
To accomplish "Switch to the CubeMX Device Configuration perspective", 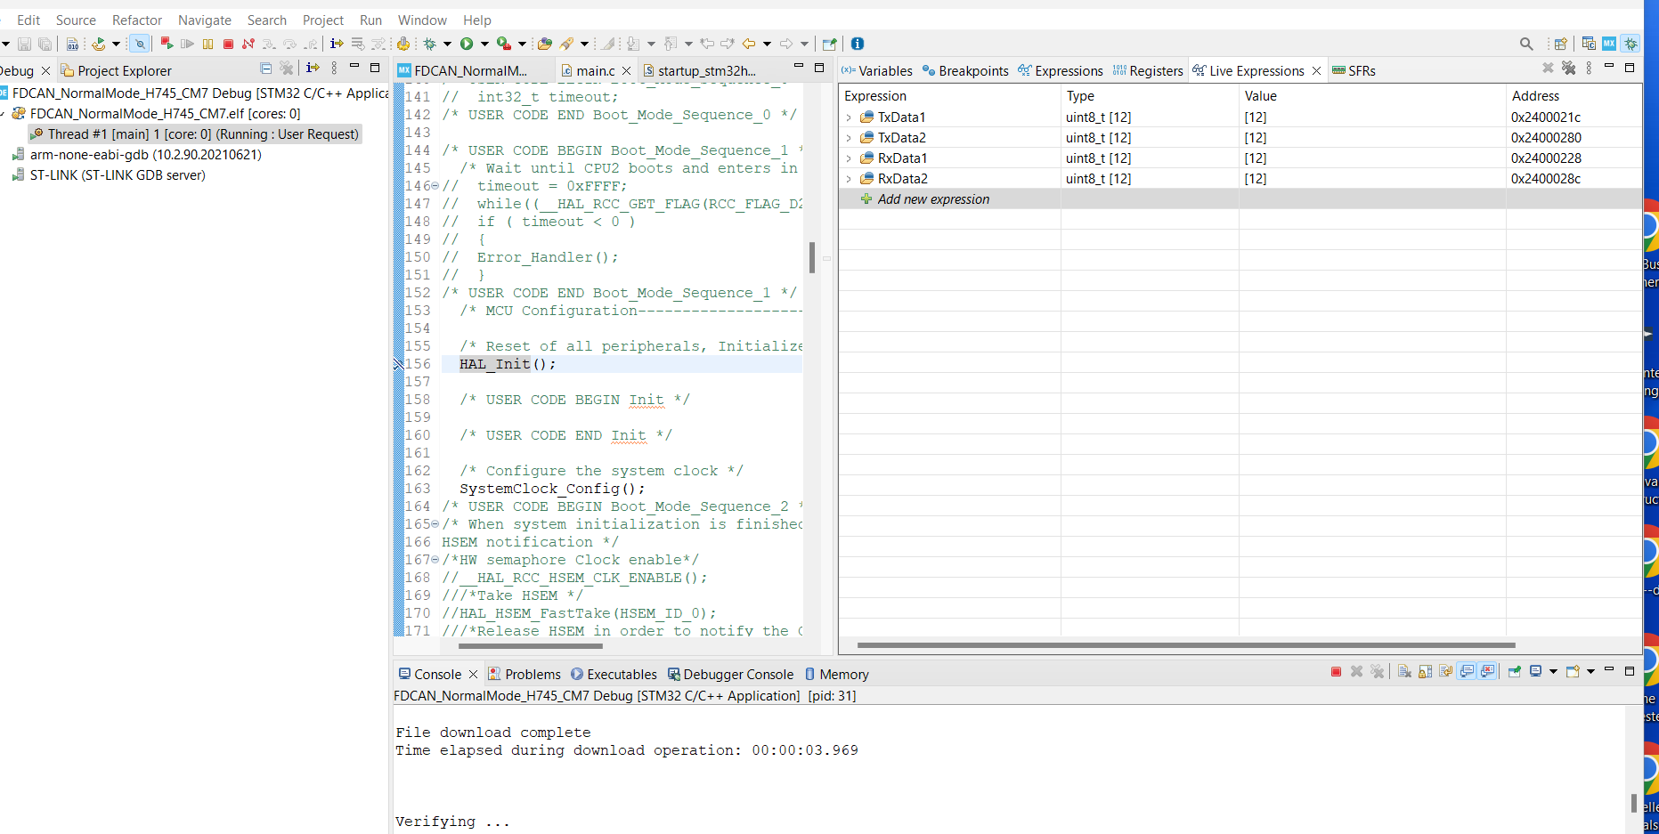I will pos(1608,44).
